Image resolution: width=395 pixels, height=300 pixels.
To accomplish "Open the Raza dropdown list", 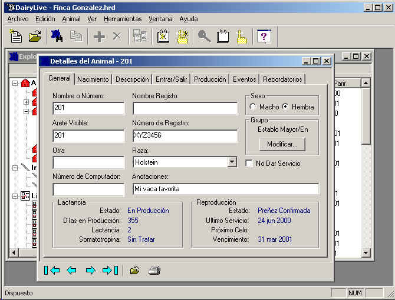I will (x=232, y=162).
